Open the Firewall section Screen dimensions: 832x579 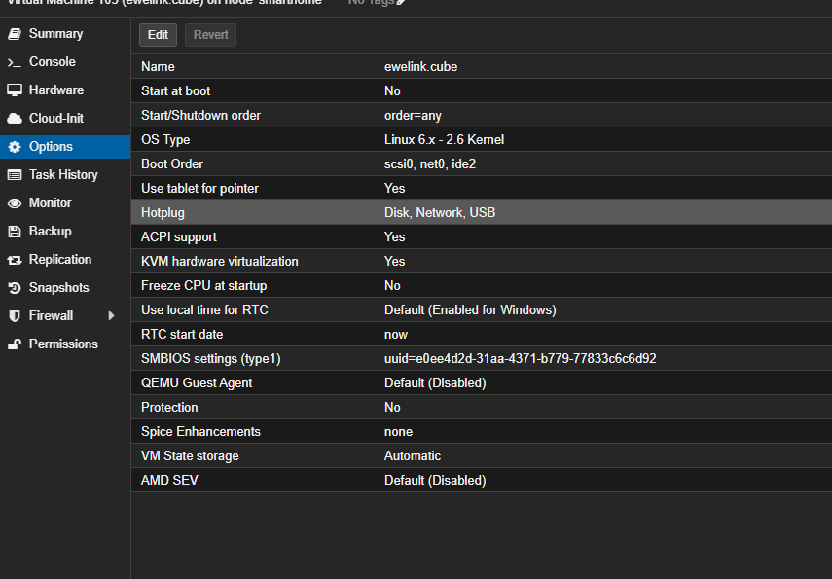(x=51, y=316)
